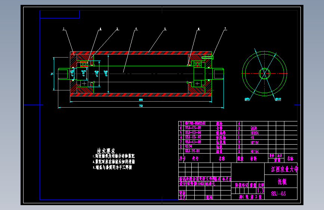Image resolution: width=324 pixels, height=210 pixels.
Task: Click the center hub of the end view circle
Action: click(x=265, y=73)
